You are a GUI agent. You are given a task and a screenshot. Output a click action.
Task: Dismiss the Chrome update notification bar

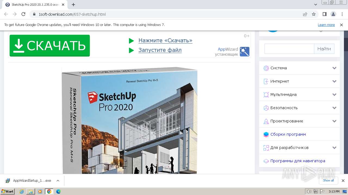point(341,25)
